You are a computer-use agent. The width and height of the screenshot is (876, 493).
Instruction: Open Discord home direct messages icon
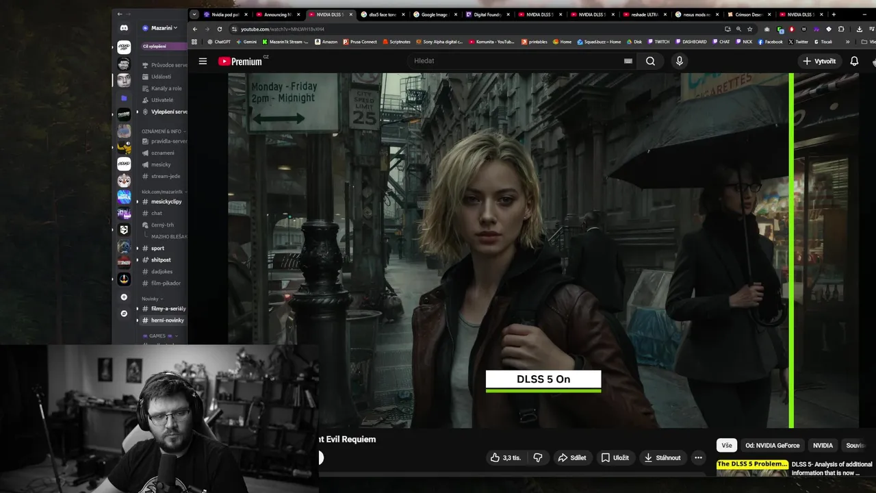pyautogui.click(x=124, y=28)
